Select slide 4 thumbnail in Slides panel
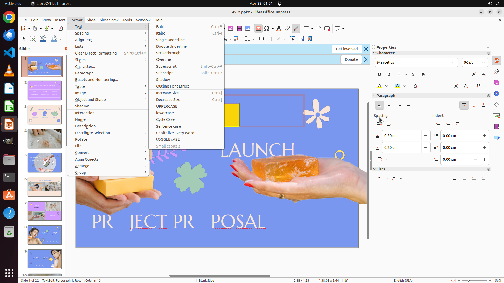This screenshot has height=283, width=504. point(45,139)
